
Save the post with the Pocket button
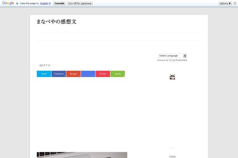point(103,74)
